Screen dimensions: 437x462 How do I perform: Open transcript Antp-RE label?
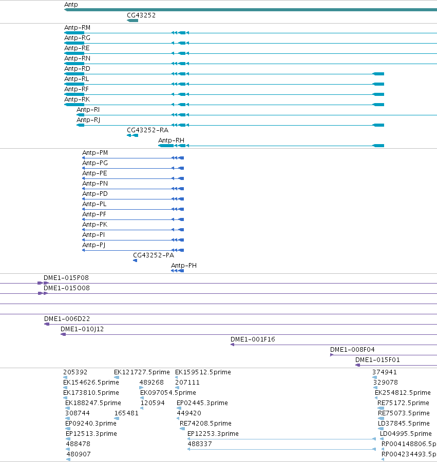[77, 48]
